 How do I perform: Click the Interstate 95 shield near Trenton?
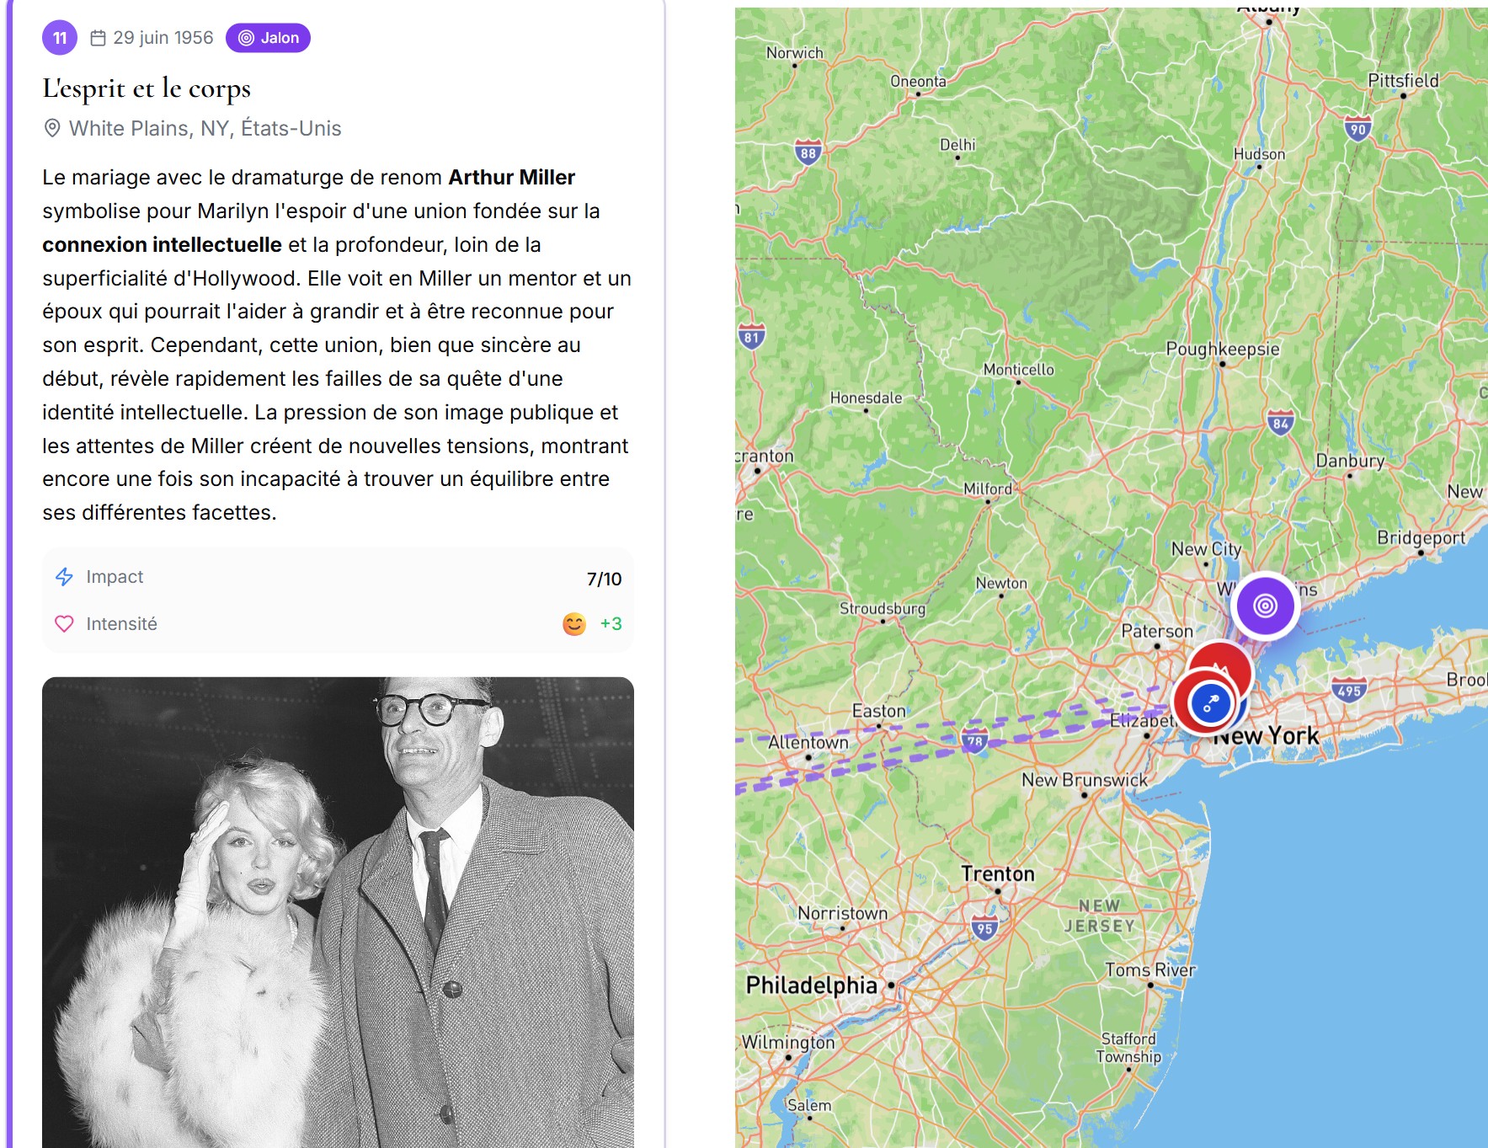(x=984, y=928)
